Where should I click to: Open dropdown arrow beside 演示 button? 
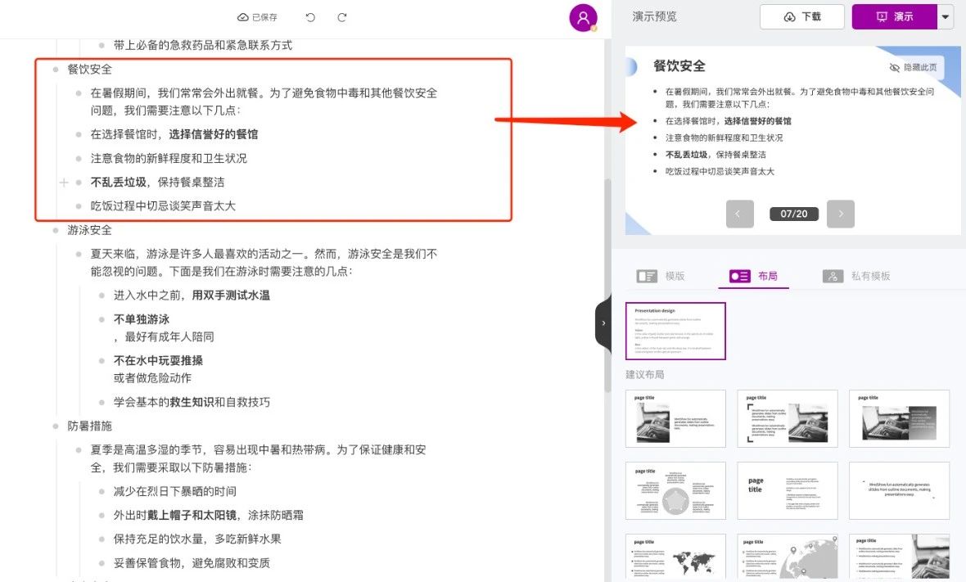point(946,17)
